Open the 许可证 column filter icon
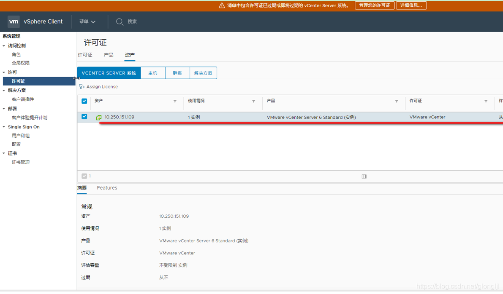 click(x=486, y=102)
